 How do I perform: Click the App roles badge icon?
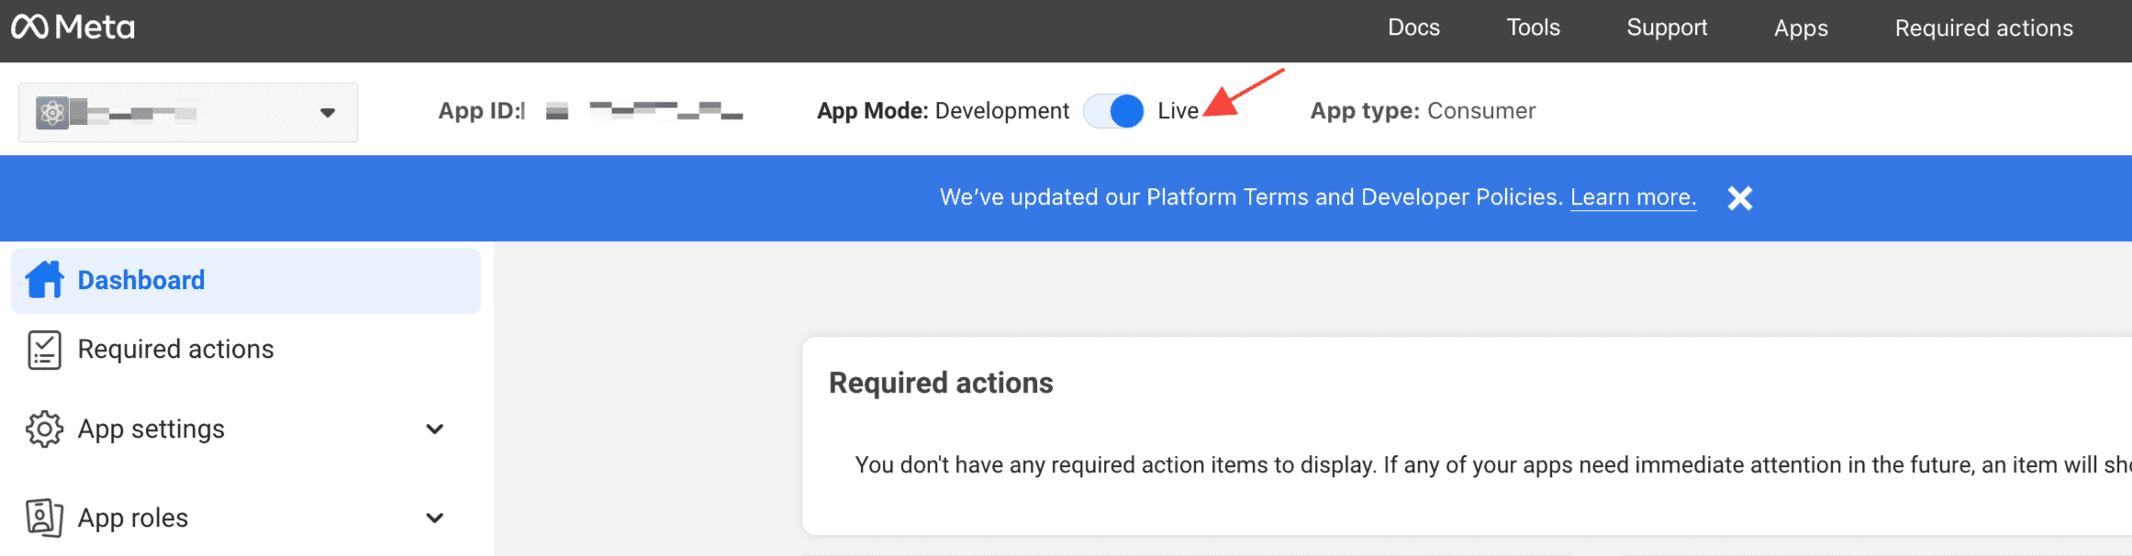44,517
